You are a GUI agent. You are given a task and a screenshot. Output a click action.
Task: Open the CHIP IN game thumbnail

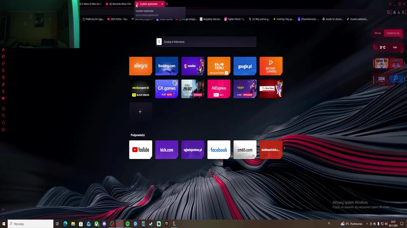pos(382,63)
